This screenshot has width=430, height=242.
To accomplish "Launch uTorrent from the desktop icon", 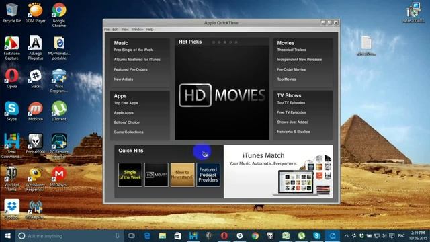I will (59, 111).
